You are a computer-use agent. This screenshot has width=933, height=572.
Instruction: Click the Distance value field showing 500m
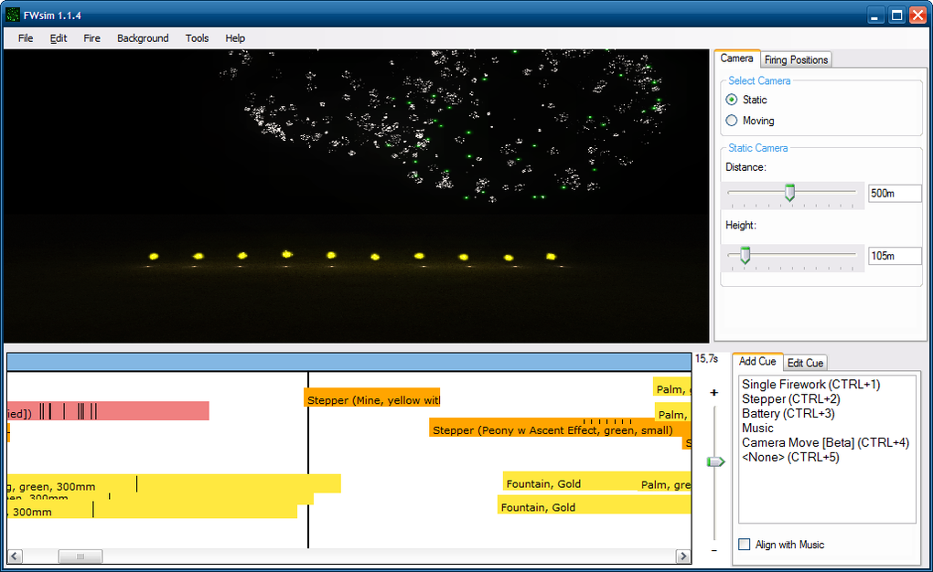pyautogui.click(x=895, y=193)
